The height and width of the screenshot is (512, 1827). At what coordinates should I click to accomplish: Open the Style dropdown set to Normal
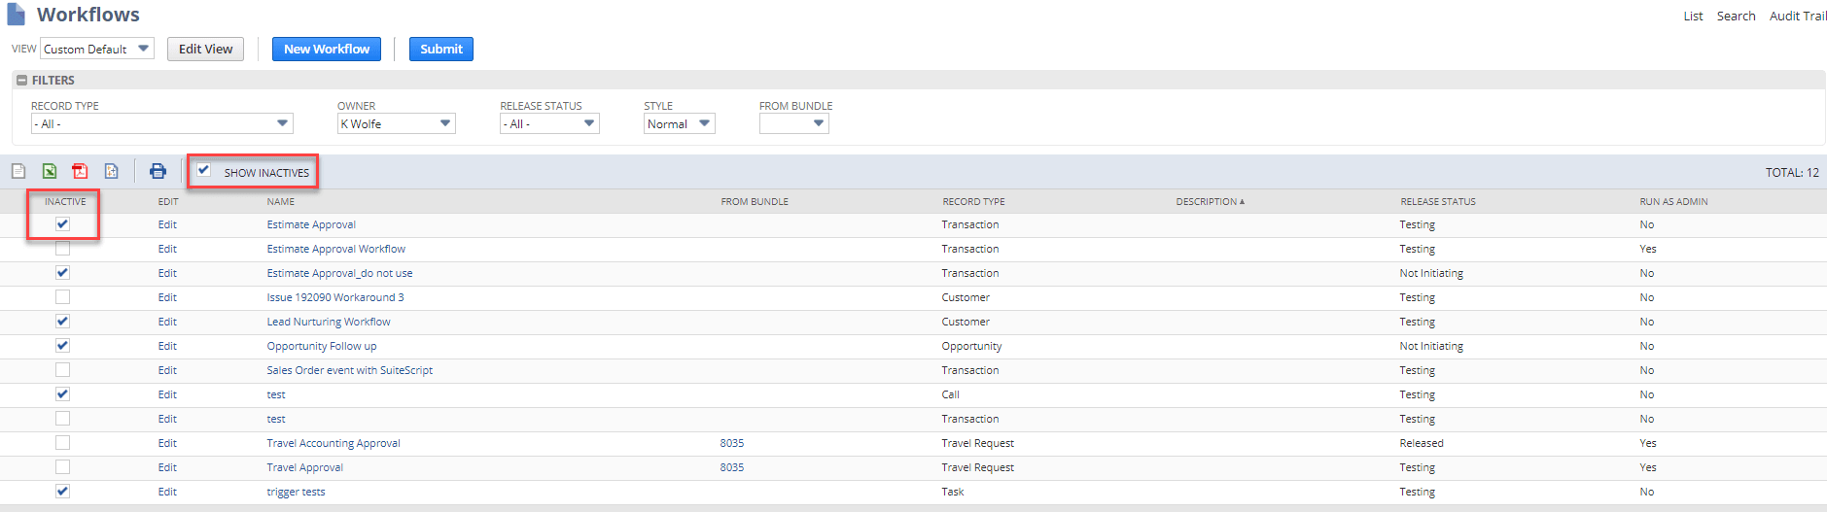(x=680, y=123)
